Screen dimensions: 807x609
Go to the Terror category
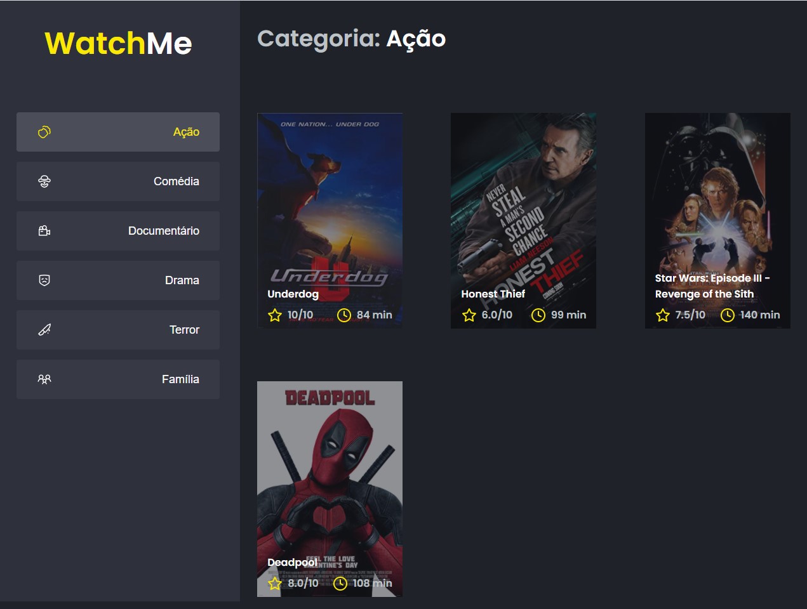(118, 330)
